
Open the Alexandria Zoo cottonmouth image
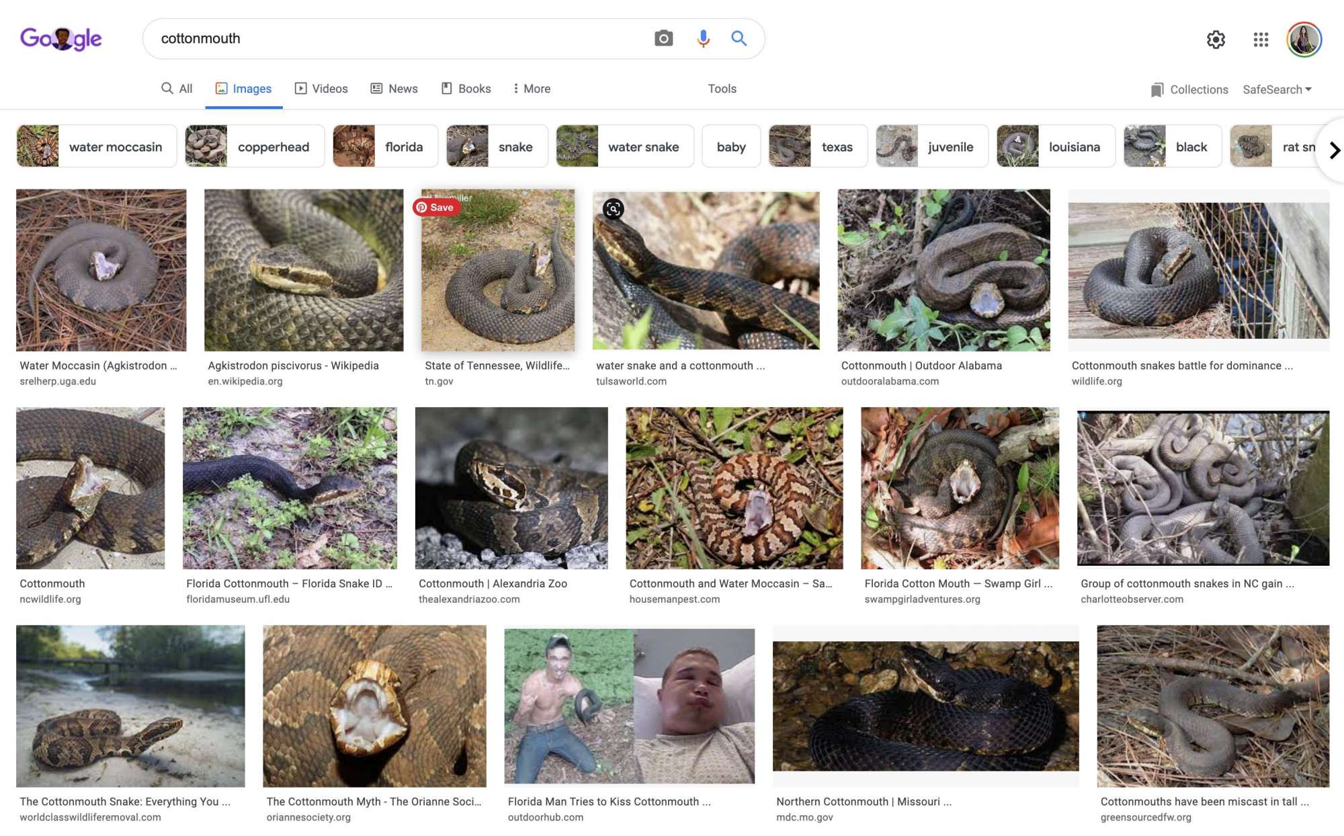click(x=511, y=488)
